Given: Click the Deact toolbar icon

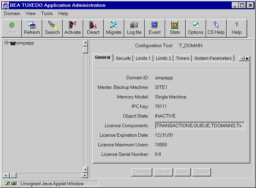Looking at the screenshot, I should coord(94,28).
